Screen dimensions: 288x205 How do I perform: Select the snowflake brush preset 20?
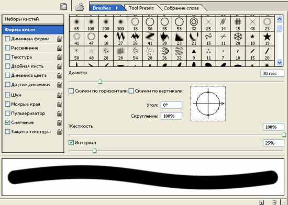(x=238, y=39)
